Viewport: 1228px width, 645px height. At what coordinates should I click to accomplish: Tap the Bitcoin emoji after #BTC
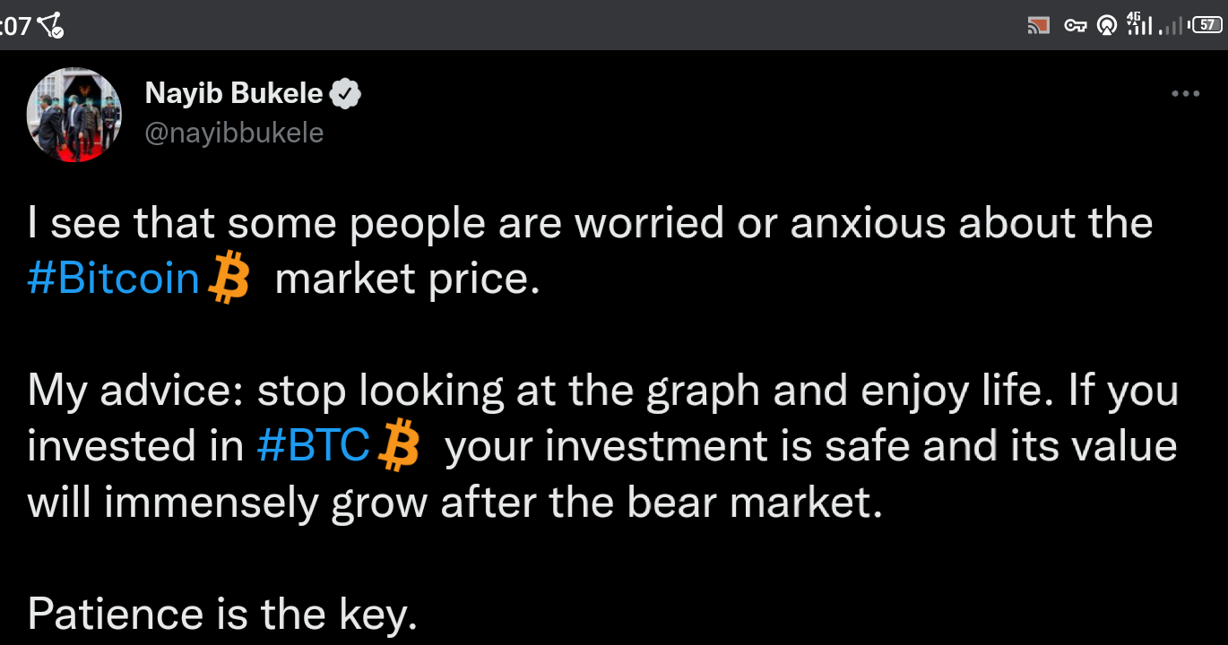pos(399,447)
